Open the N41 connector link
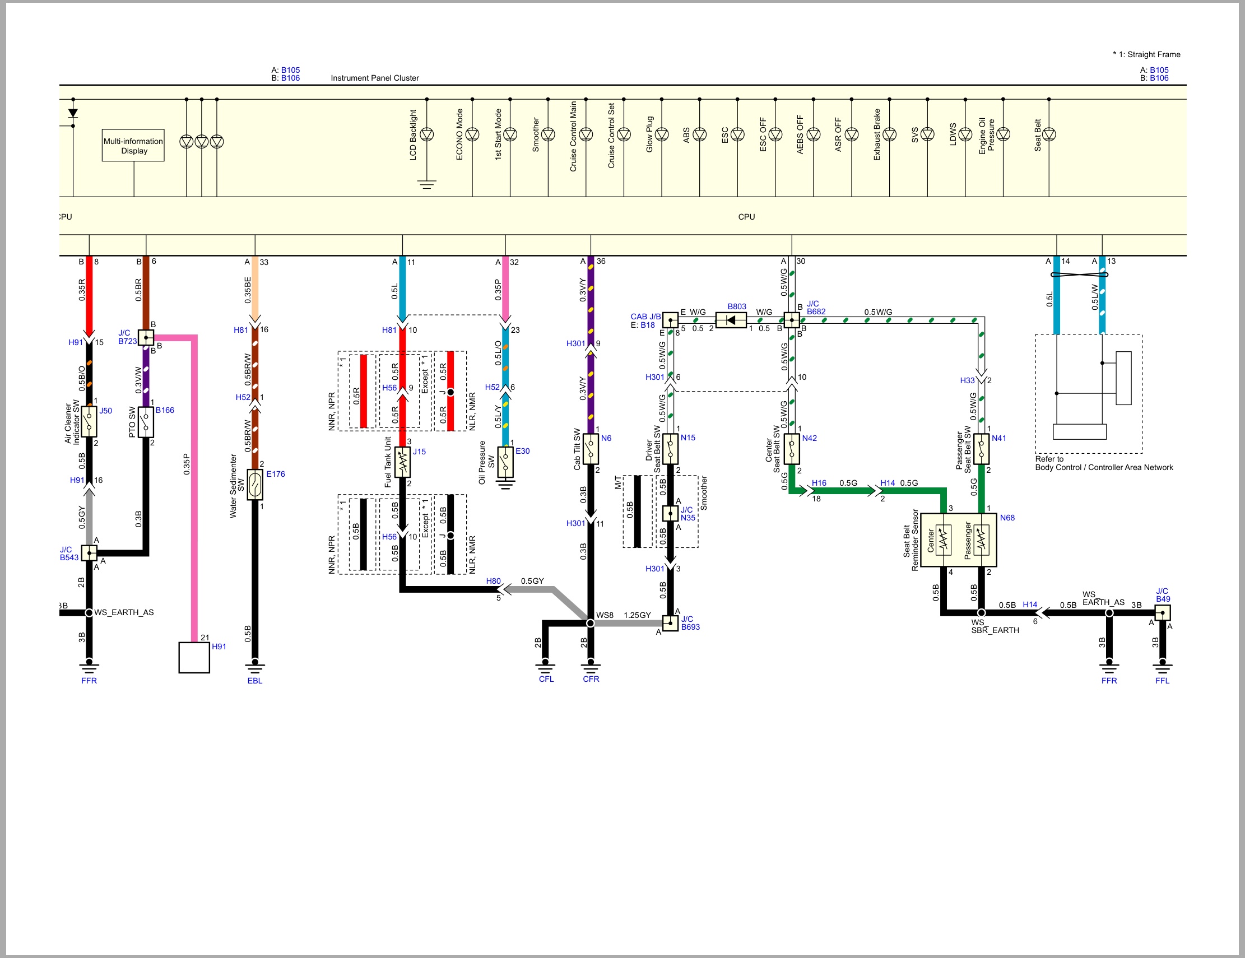 pos(998,438)
